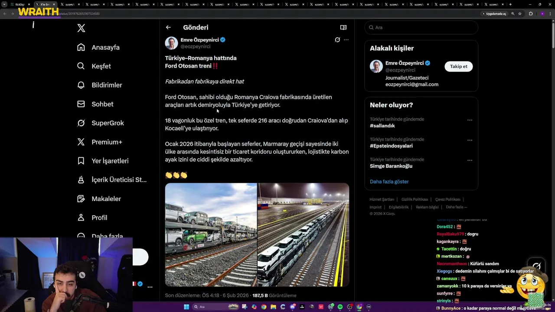Open Çerez Politikası footer link
The height and width of the screenshot is (312, 555).
(448, 199)
